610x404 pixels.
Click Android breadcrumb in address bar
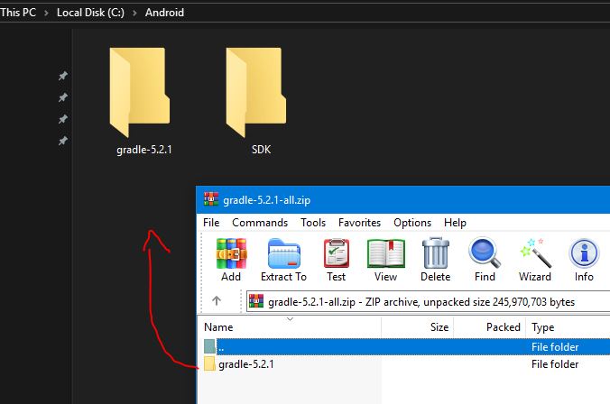coord(164,12)
